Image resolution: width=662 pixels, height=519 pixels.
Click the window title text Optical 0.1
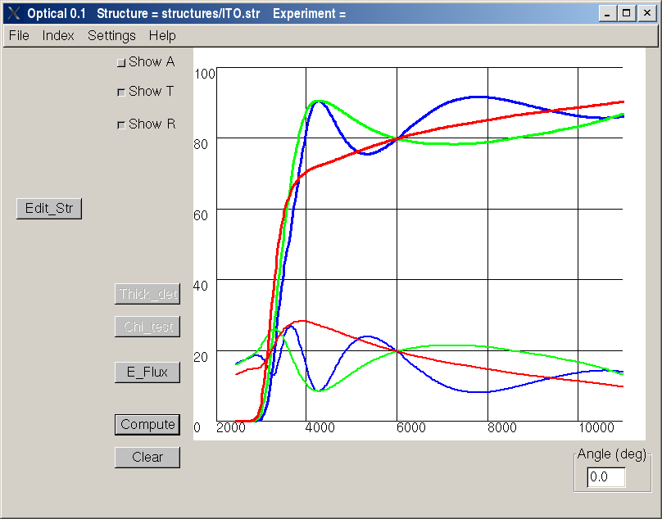[57, 13]
